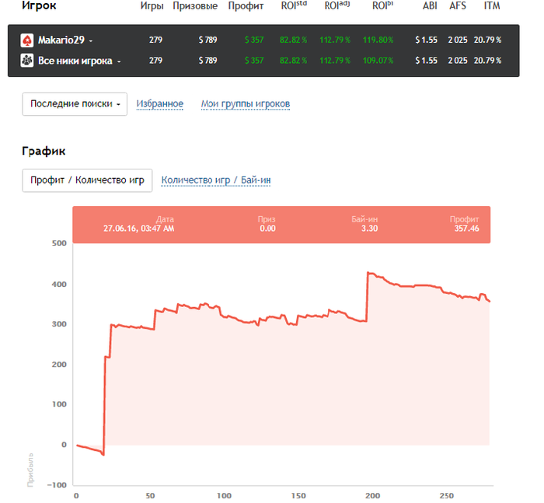This screenshot has height=503, width=544.
Task: Click the 'Профит' column header
Action: tap(245, 6)
